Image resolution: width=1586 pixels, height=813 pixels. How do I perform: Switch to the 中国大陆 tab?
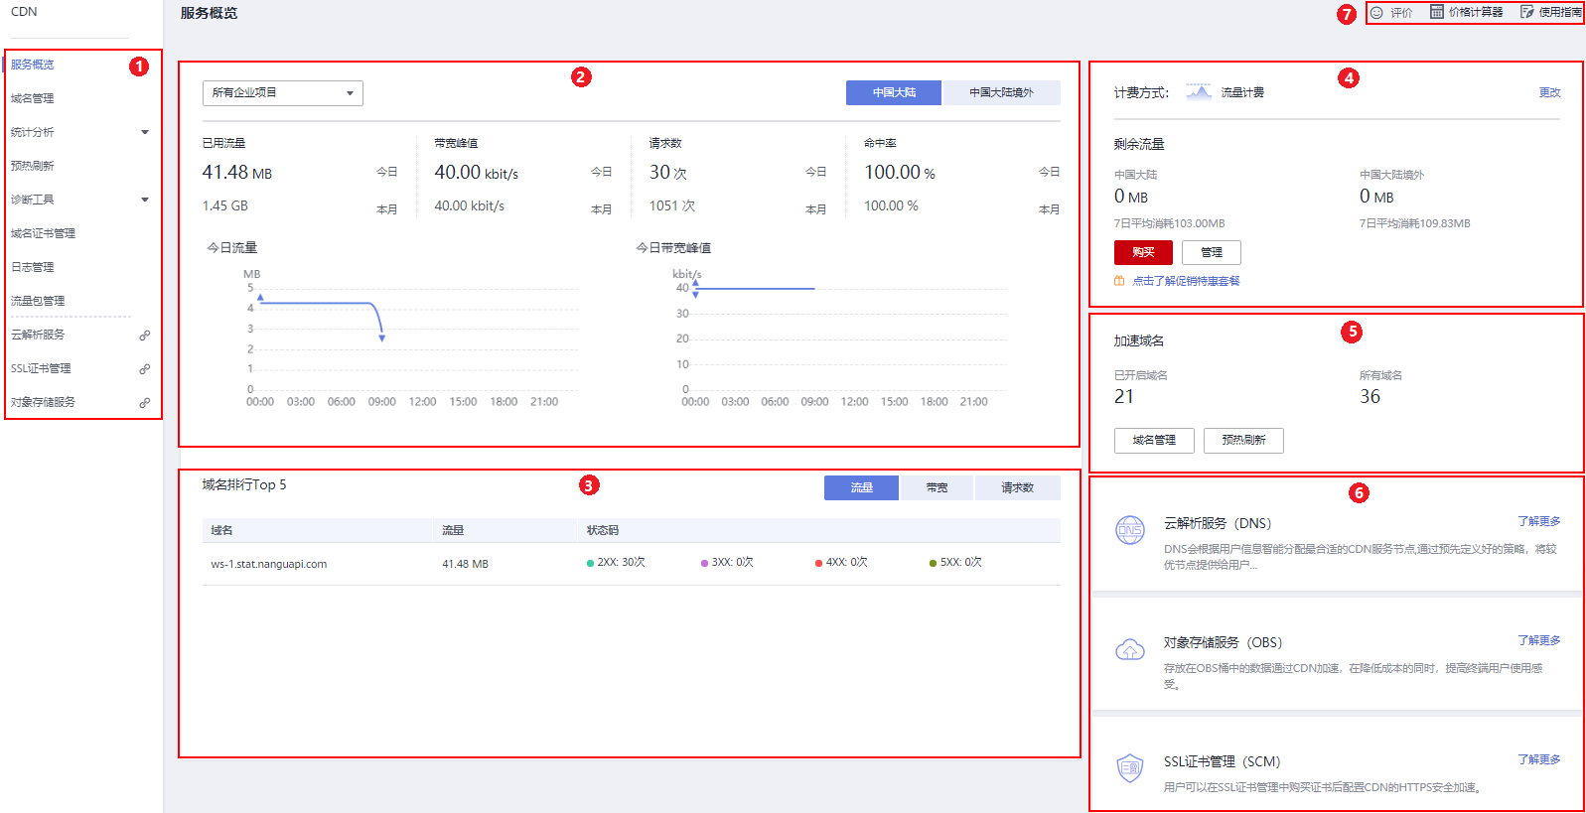[894, 92]
